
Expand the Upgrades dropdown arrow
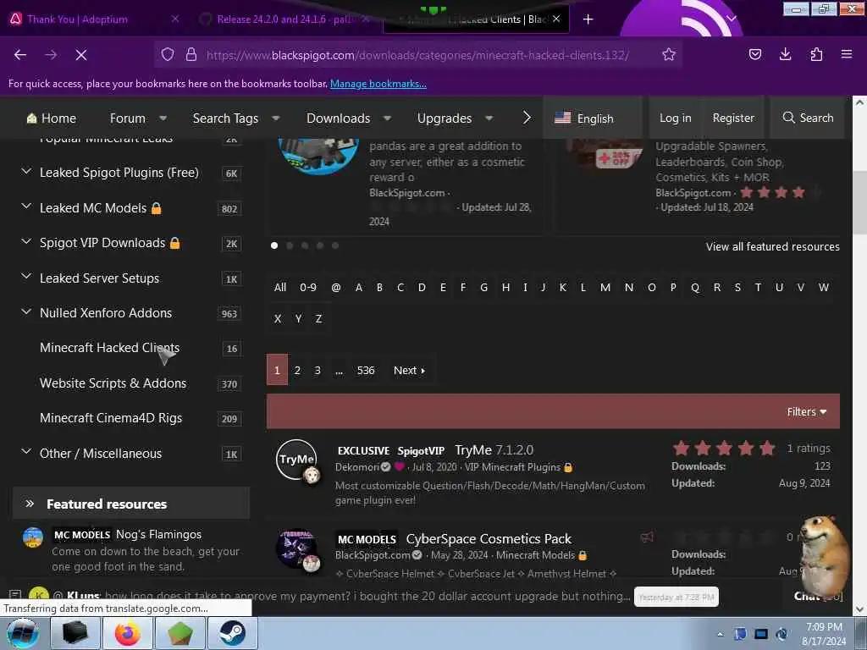pos(489,118)
